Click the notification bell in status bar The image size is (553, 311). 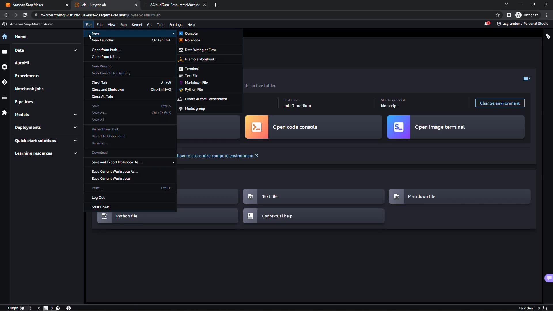click(x=545, y=308)
